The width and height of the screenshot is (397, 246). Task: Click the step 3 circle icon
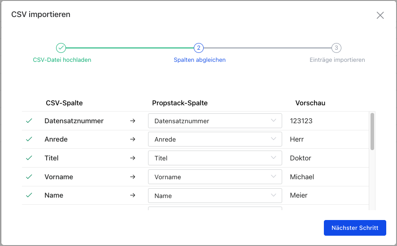336,48
